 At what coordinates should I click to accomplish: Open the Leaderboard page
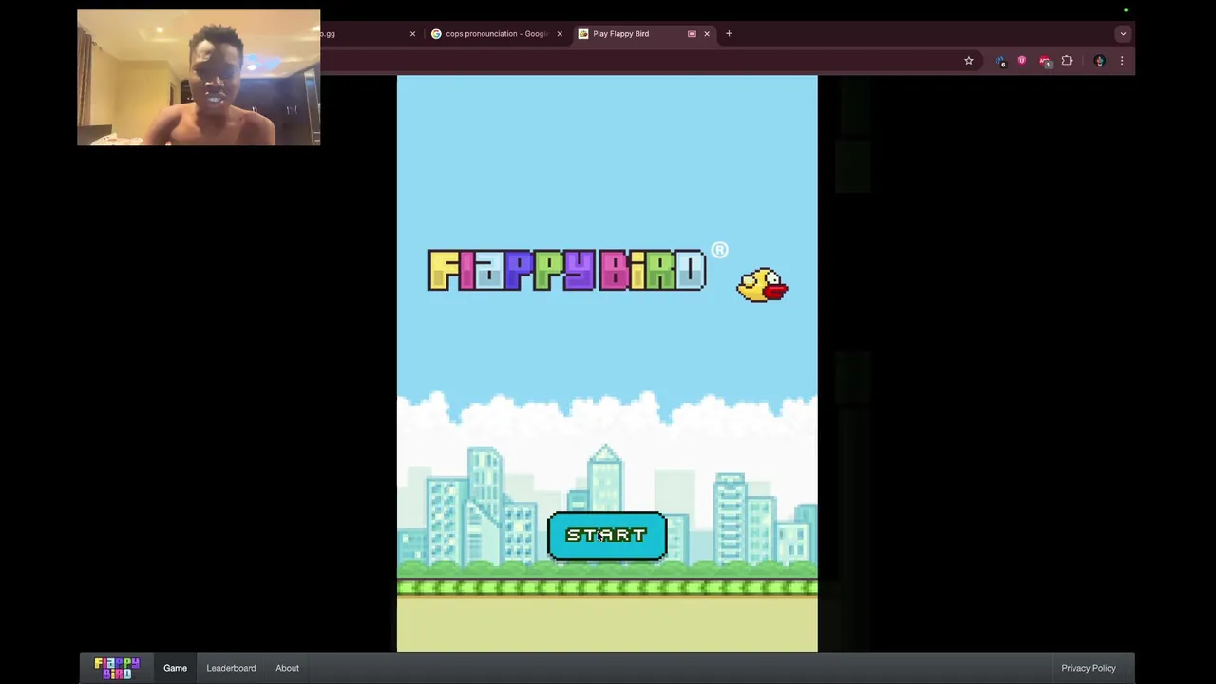(x=231, y=668)
